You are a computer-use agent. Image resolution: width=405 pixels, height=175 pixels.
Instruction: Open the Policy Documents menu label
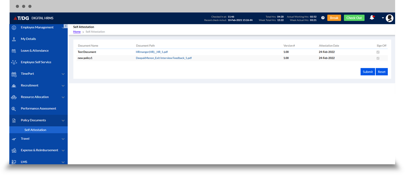[33, 120]
